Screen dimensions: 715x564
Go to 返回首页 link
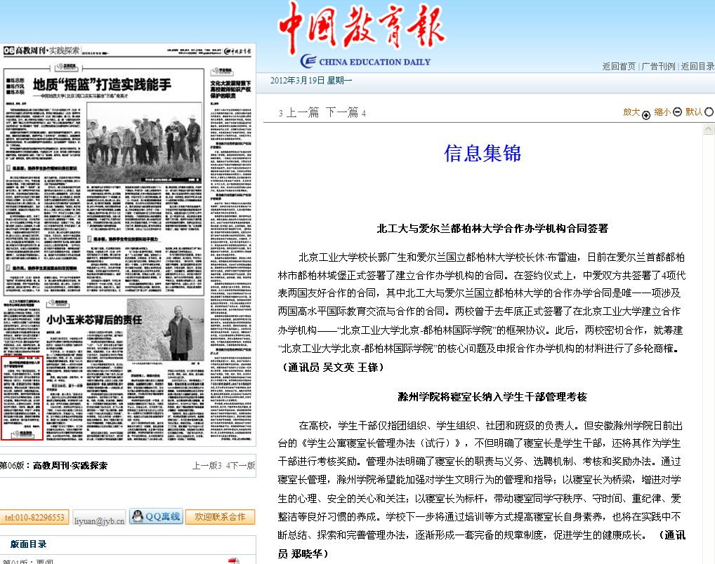point(619,67)
